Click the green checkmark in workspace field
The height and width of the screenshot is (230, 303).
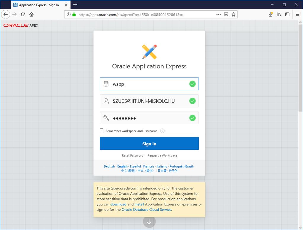coord(192,84)
